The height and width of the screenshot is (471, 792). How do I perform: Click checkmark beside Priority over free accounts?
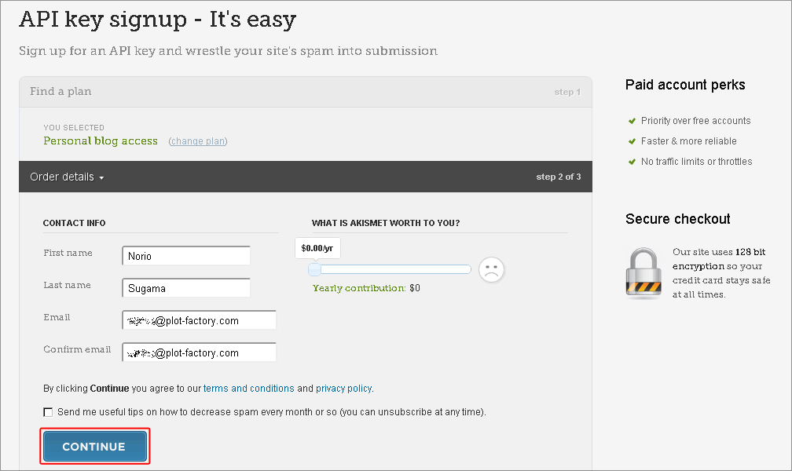(632, 121)
